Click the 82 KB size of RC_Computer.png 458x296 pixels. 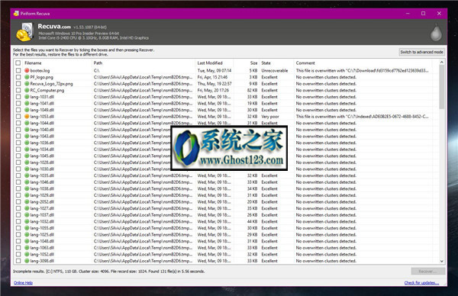pyautogui.click(x=252, y=90)
